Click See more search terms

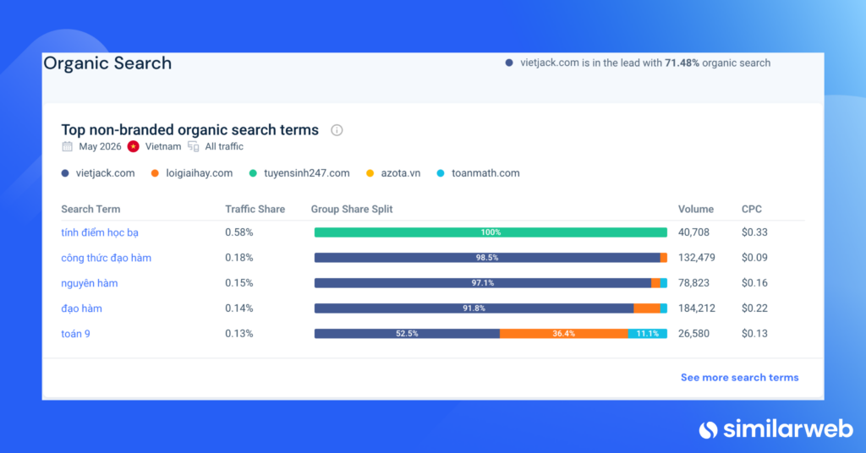coord(739,378)
